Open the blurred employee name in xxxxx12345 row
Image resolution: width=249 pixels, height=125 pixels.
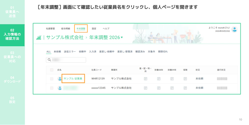tap(71, 88)
